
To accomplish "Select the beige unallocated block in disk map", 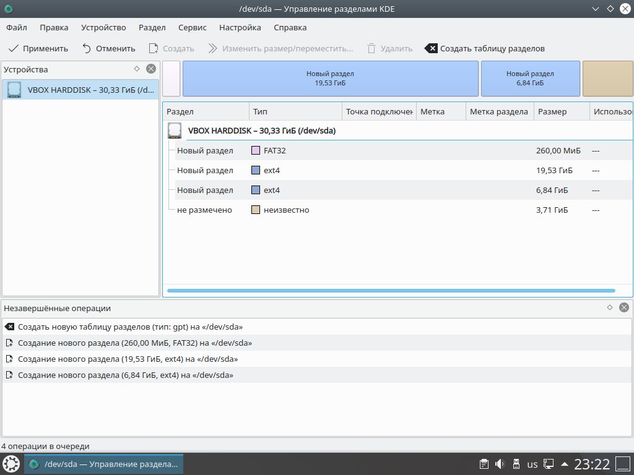I will [608, 79].
